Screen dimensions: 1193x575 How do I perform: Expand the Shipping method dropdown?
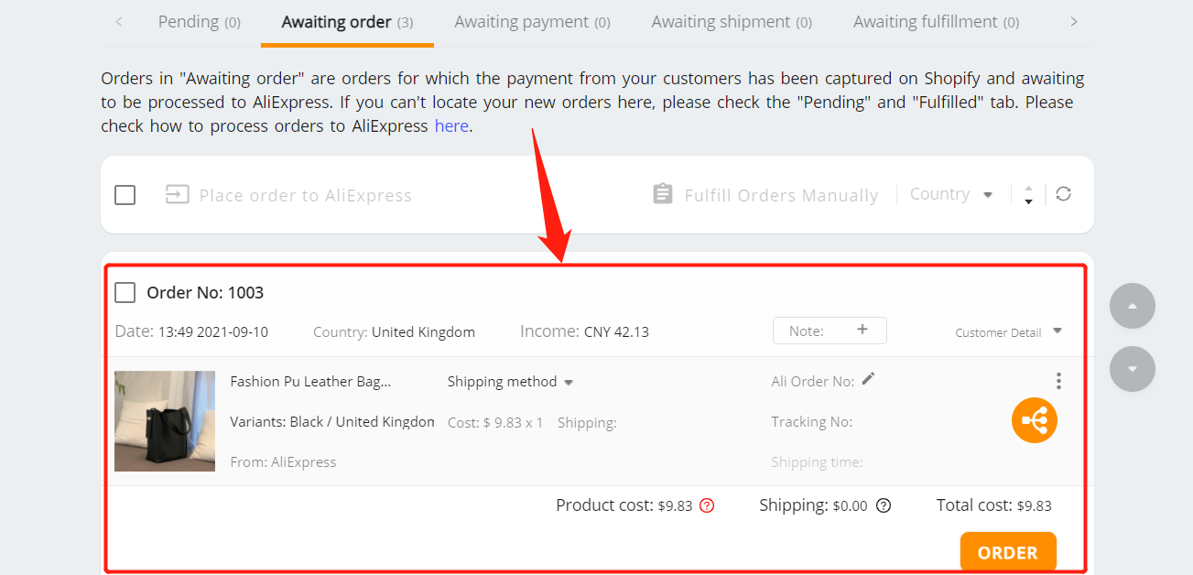click(510, 382)
